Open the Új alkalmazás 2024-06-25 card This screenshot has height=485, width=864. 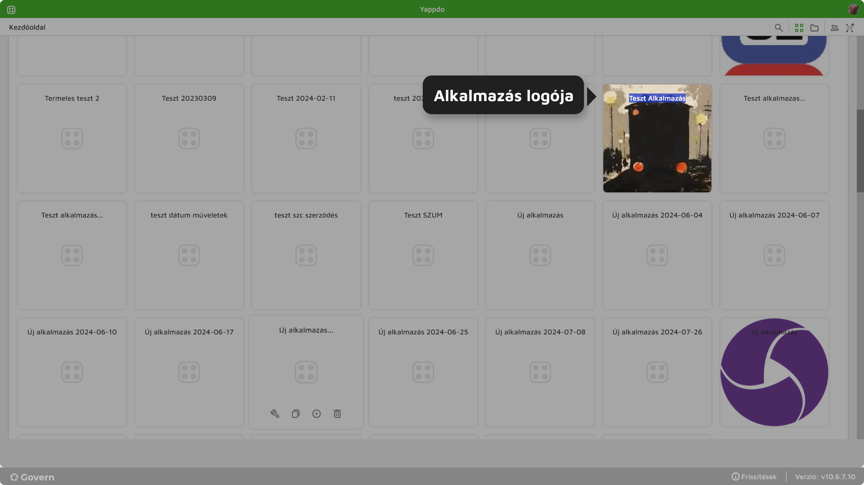tap(423, 372)
